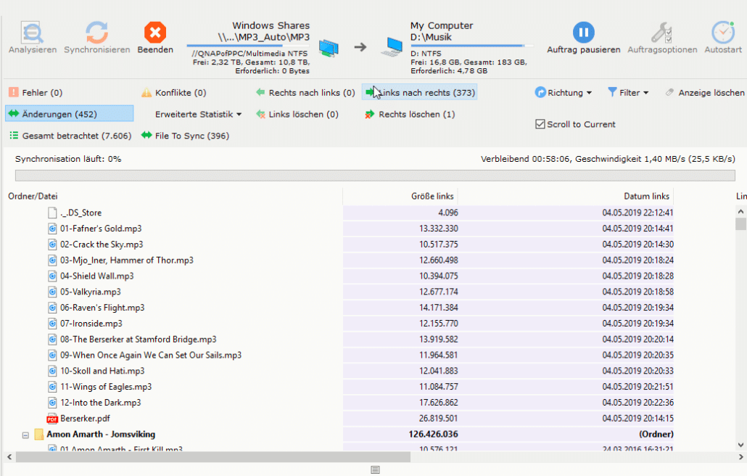Viewport: 747px width, 476px height.
Task: Click the Analysieren magnifier icon
Action: pos(33,32)
